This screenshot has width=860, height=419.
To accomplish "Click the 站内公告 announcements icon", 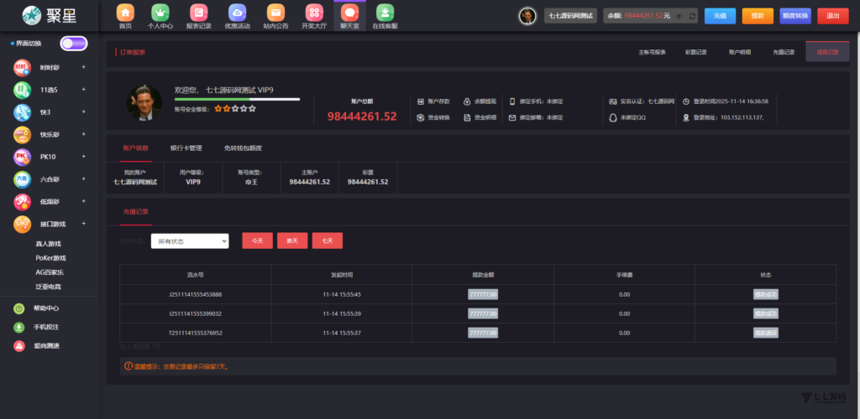I will pos(275,13).
